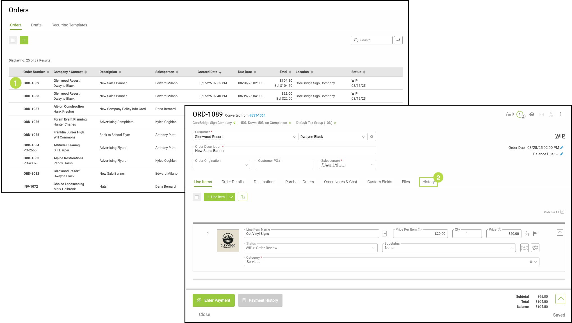Check the select-all checkbox in Orders list
Viewport: 572px width, 323px height.
[13, 40]
